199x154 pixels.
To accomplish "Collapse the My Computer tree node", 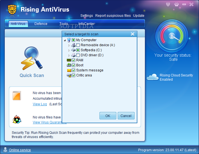I will coord(65,40).
